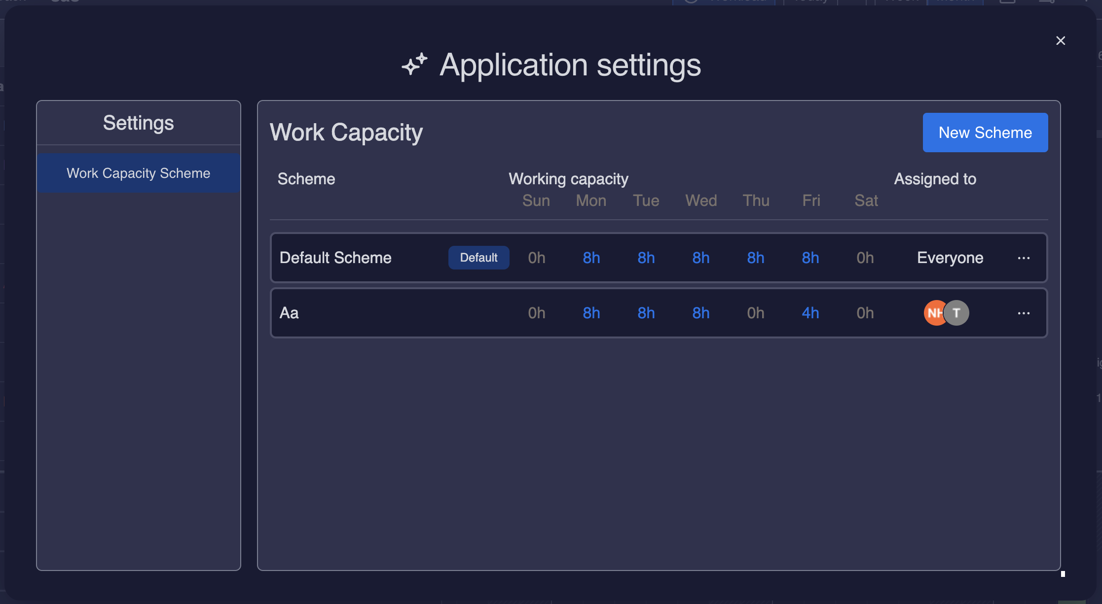
Task: Edit Friday's 4h capacity on the Aa scheme
Action: [810, 313]
